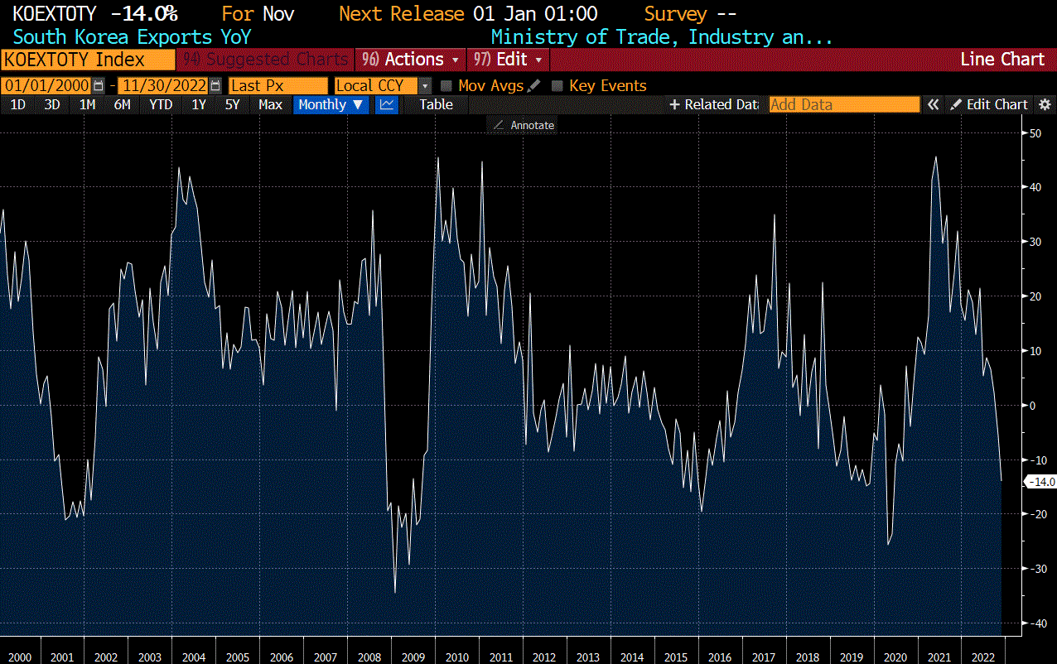This screenshot has width=1057, height=664.
Task: Click the moving averages pencil icon
Action: (534, 85)
